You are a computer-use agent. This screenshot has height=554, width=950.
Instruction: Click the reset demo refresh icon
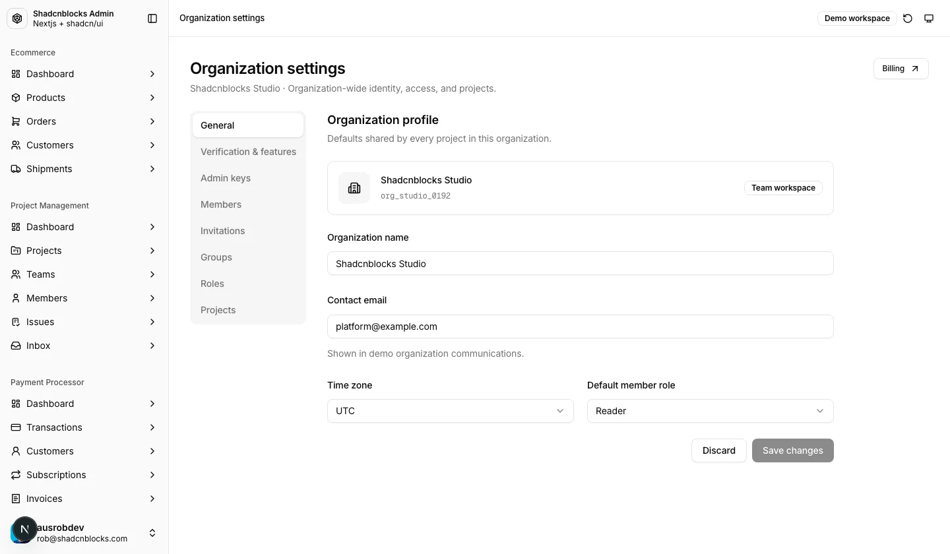pyautogui.click(x=908, y=18)
